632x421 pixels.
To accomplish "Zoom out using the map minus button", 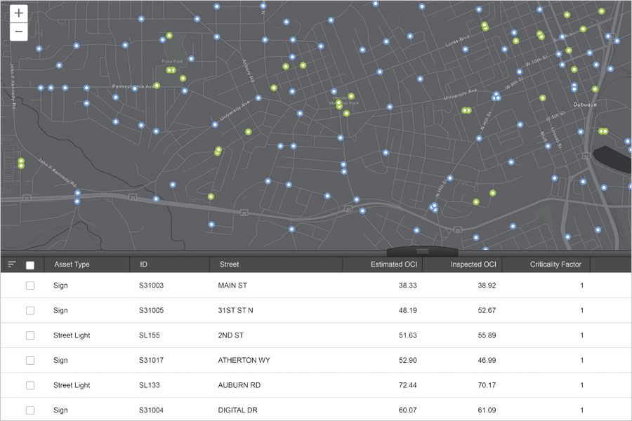I will click(18, 32).
